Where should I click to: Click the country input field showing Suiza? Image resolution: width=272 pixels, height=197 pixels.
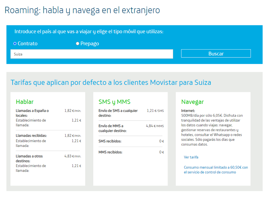coord(91,54)
